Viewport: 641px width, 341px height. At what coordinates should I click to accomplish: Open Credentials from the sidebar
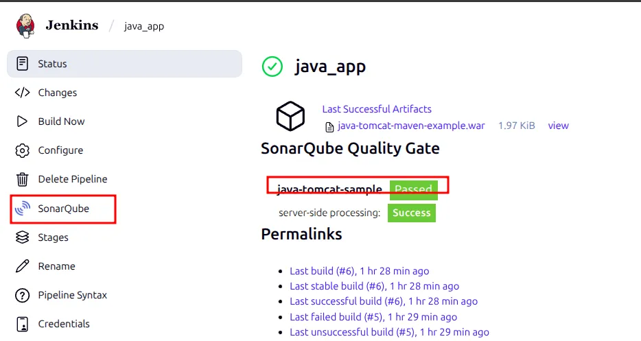tap(64, 324)
